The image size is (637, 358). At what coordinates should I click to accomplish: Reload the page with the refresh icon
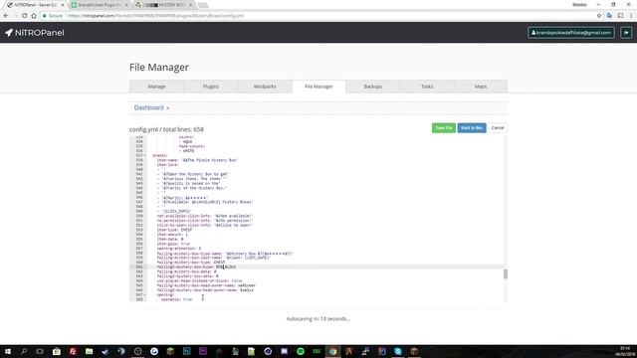[x=24, y=16]
